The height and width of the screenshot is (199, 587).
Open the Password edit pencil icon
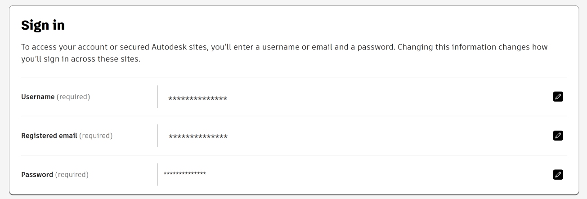pos(558,175)
